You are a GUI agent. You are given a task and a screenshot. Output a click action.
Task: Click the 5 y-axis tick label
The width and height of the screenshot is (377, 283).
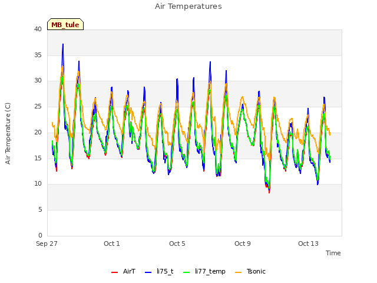point(40,210)
